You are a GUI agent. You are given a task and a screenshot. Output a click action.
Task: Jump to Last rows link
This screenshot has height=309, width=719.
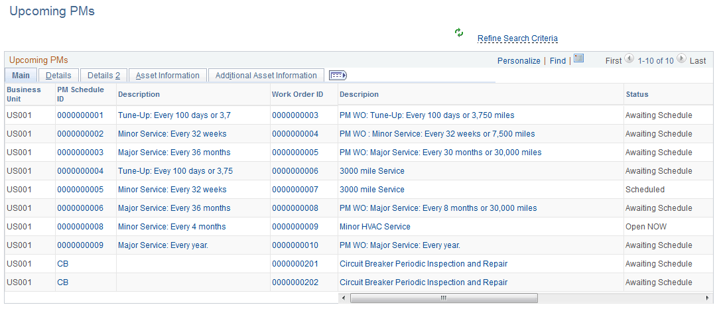pyautogui.click(x=698, y=60)
